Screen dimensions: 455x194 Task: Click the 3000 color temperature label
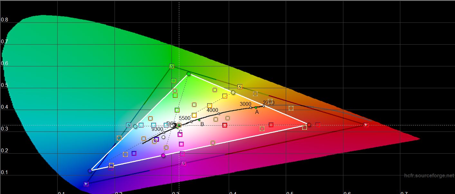coord(246,104)
